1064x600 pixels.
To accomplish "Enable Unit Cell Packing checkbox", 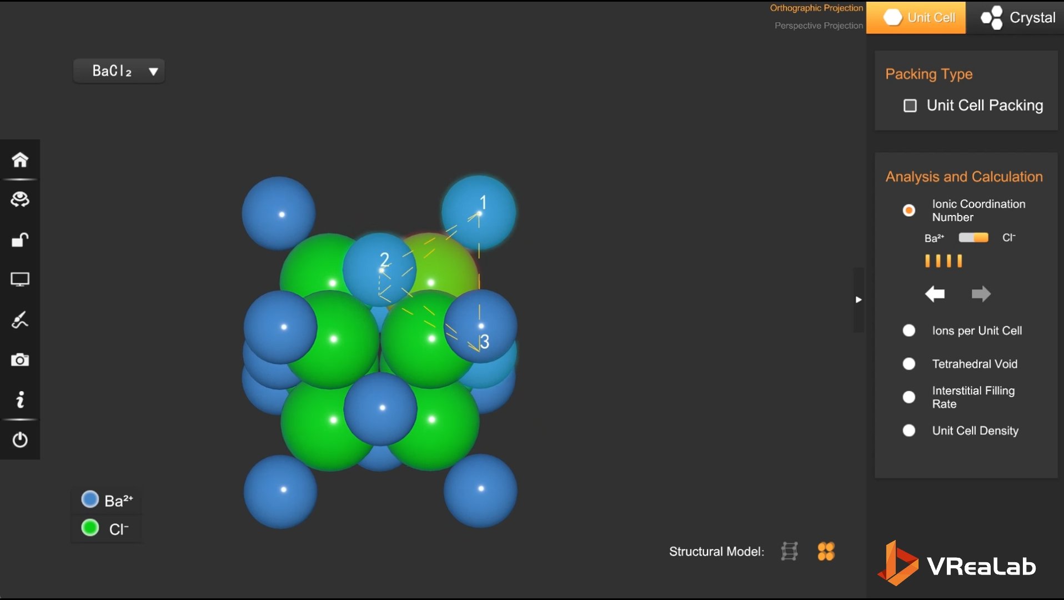I will (x=910, y=106).
